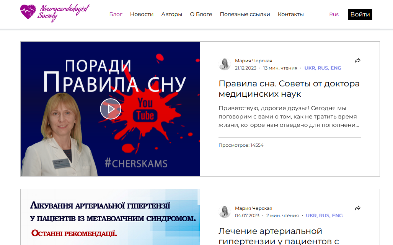Image resolution: width=393 pixels, height=245 pixels.
Task: Share the sleep rules post
Action: (357, 60)
